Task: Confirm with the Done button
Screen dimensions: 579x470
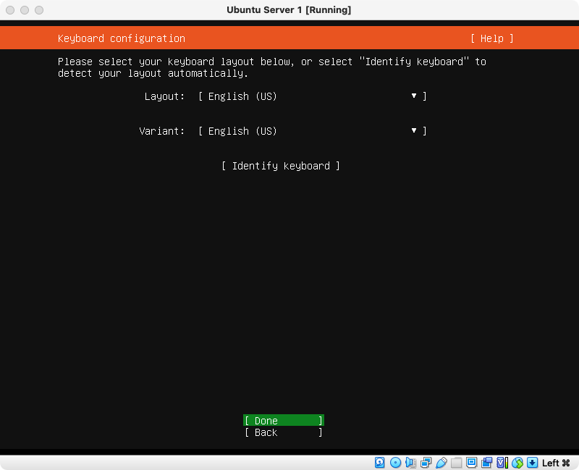Action: 283,421
